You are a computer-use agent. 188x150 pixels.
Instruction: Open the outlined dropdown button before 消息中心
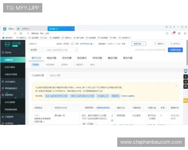pos(138,44)
